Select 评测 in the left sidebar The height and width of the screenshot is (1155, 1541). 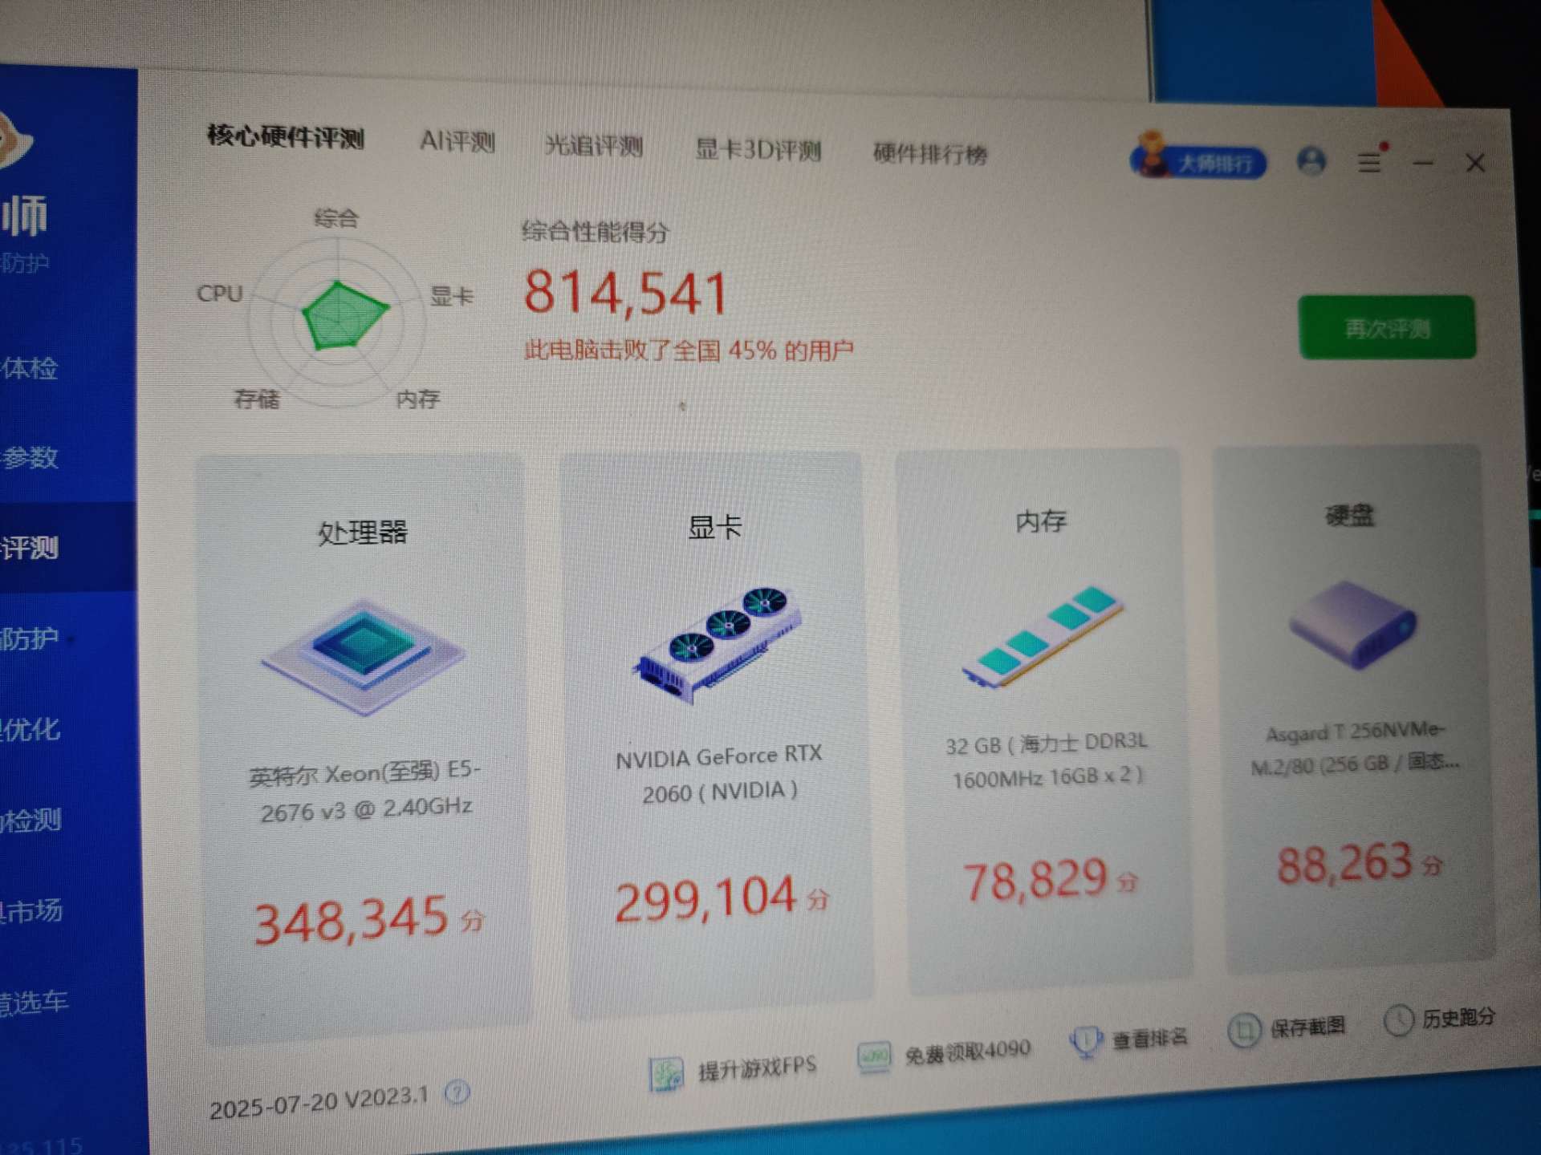click(x=30, y=548)
